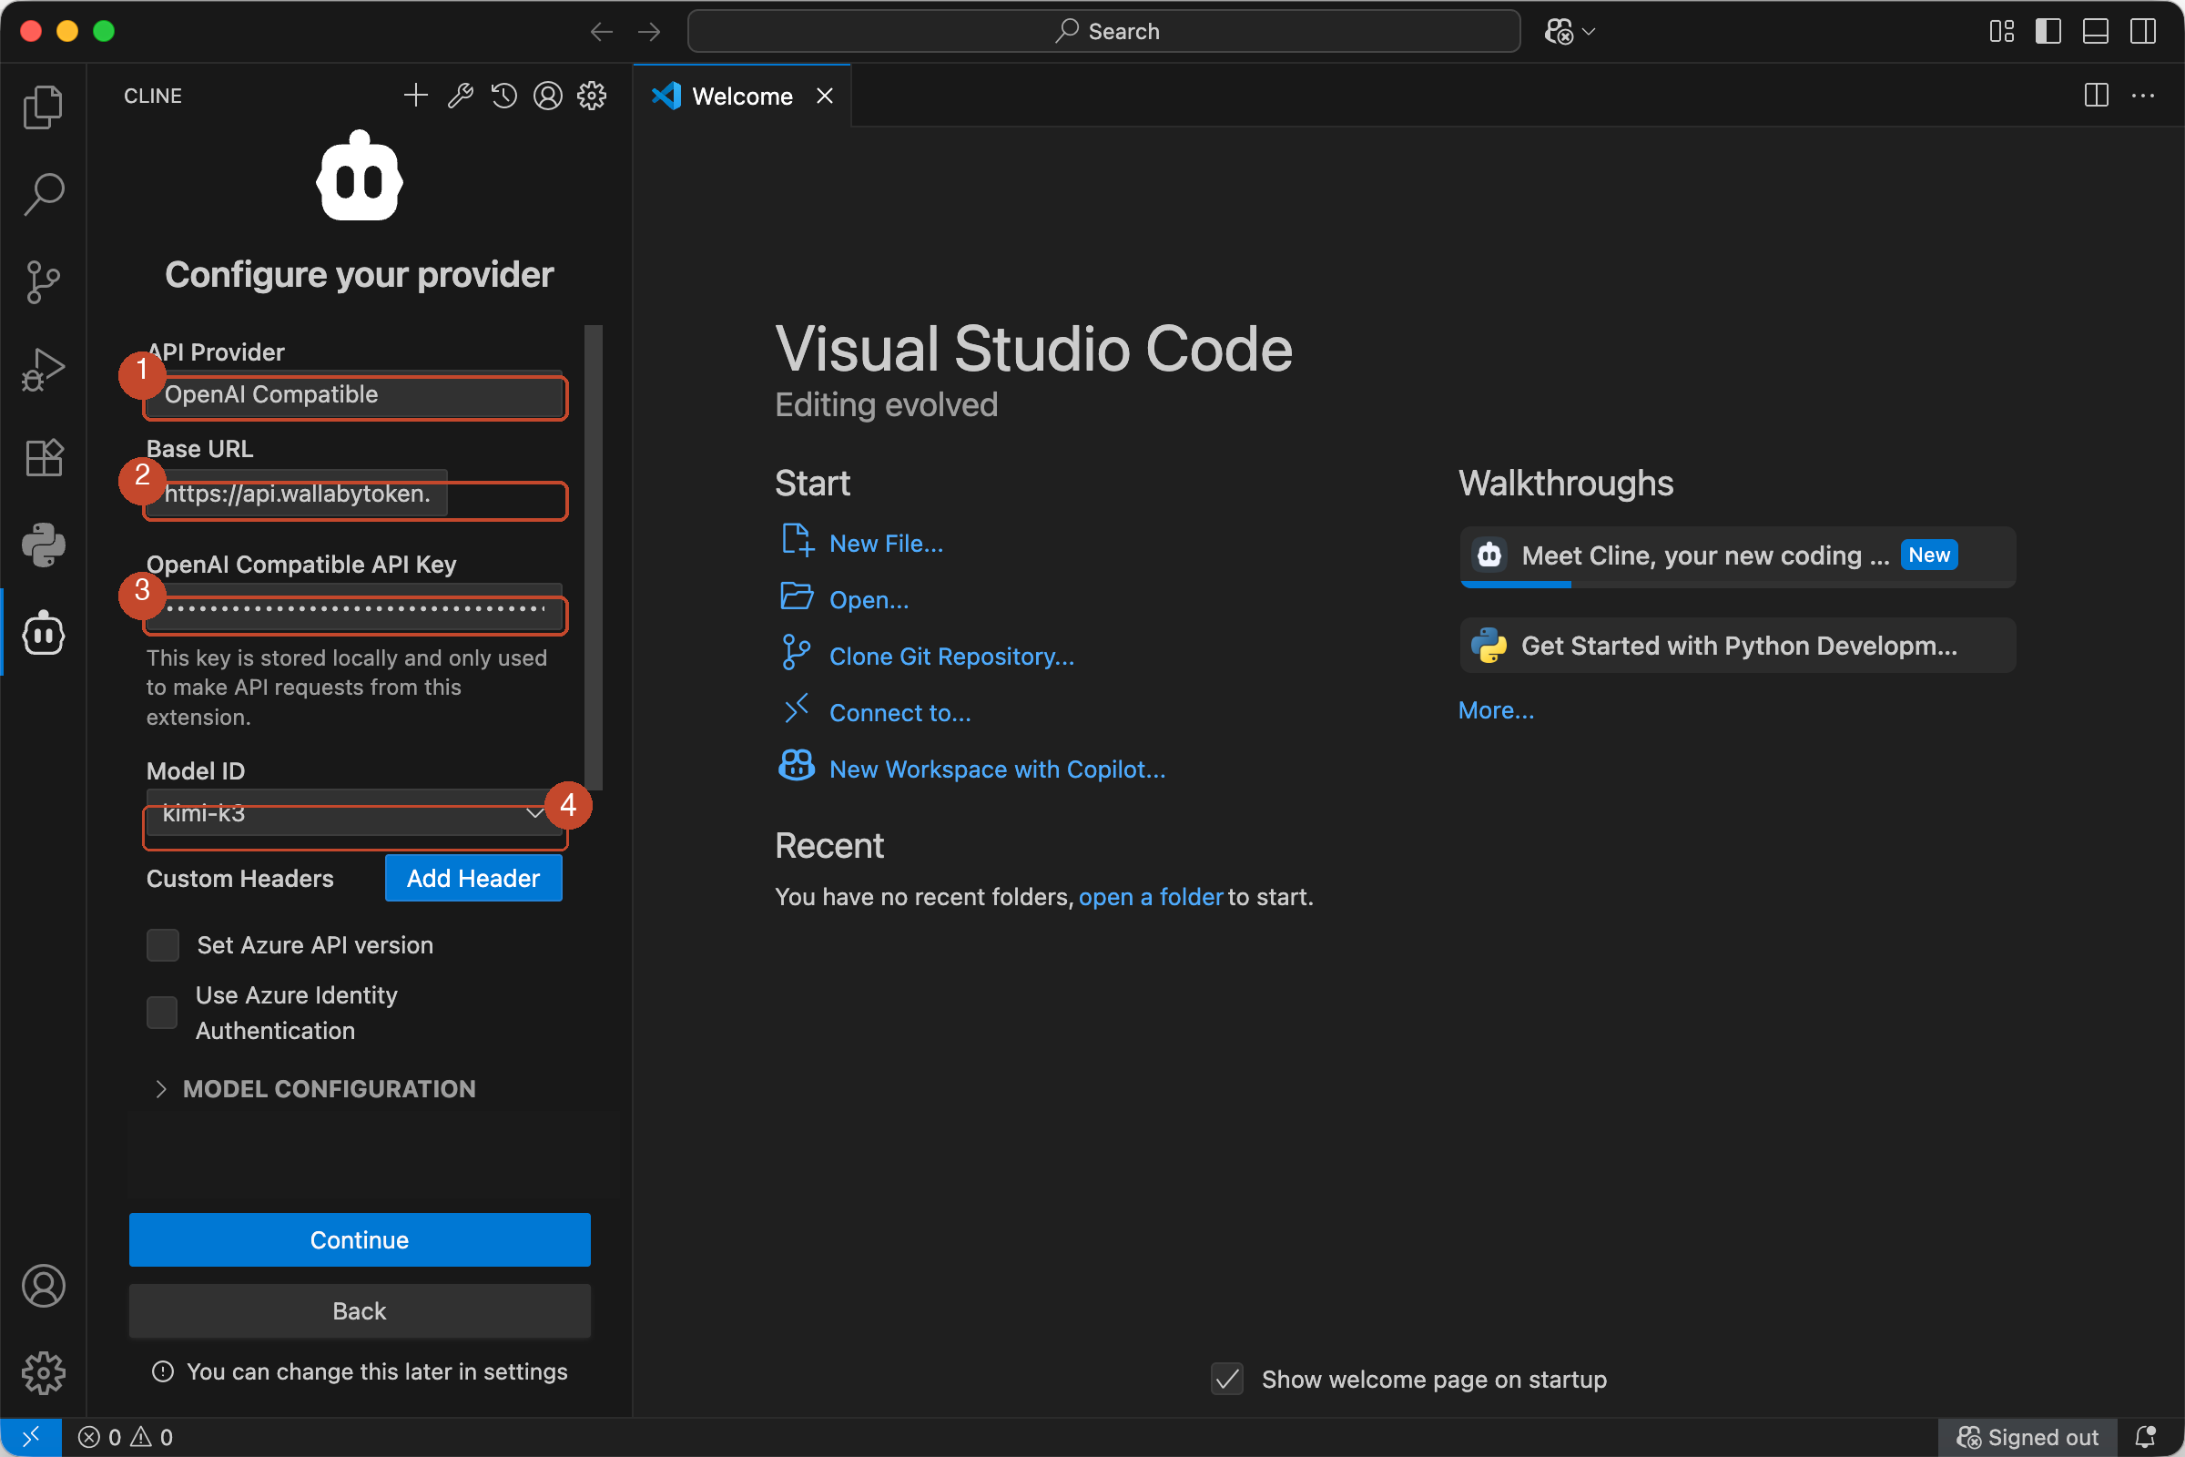Toggle the bottom panel

[2095, 32]
